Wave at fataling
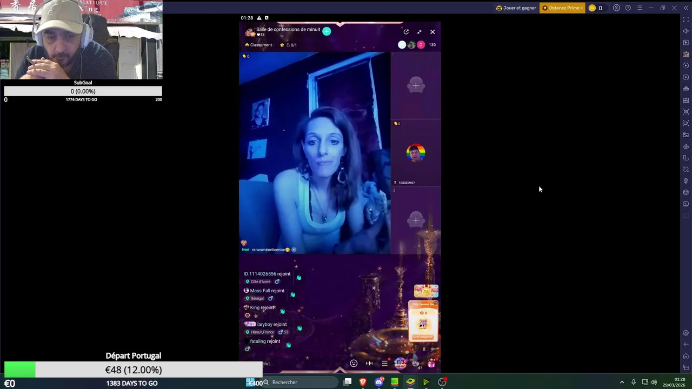 pyautogui.click(x=288, y=345)
